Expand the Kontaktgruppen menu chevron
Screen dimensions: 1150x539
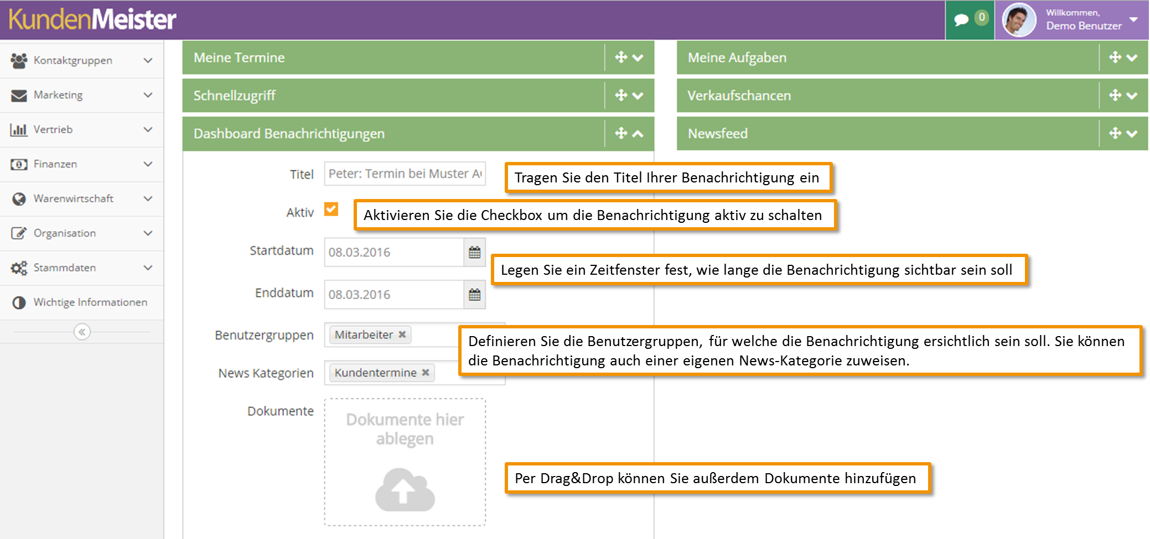(148, 60)
